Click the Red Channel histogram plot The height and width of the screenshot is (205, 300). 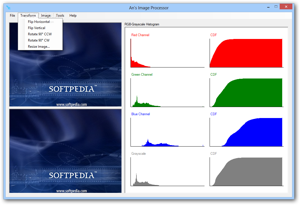point(168,53)
